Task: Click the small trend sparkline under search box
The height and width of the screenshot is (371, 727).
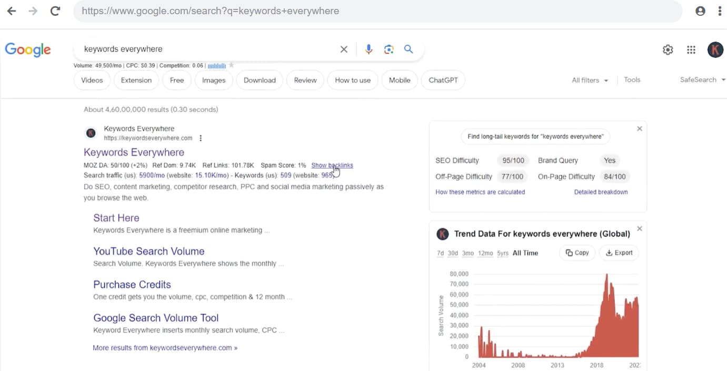Action: [217, 66]
